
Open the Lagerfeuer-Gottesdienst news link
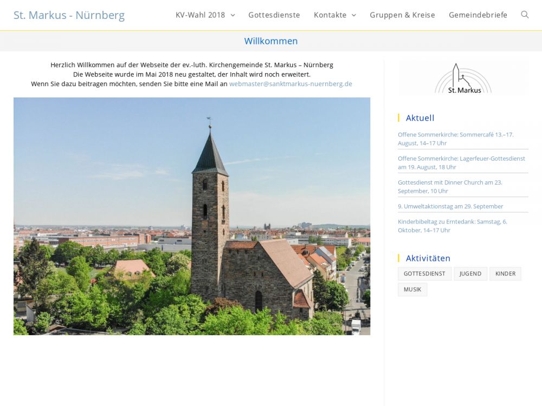click(461, 162)
